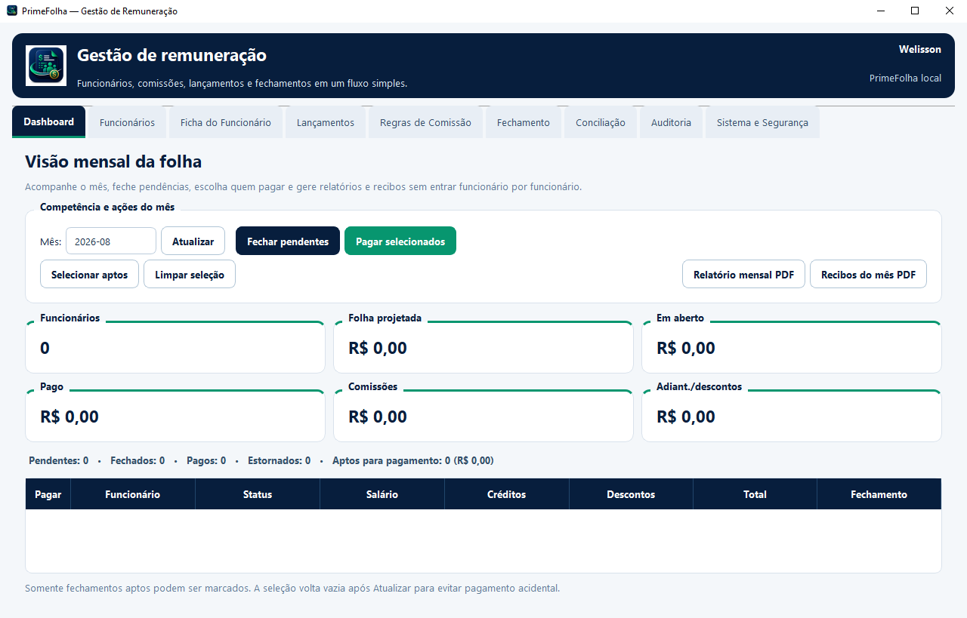Screen dimensions: 967x618
Task: Switch to the Funcionários tab
Action: (127, 122)
